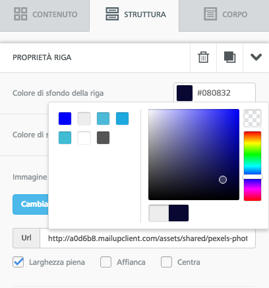Switch to the Contenuto tab

(x=45, y=15)
